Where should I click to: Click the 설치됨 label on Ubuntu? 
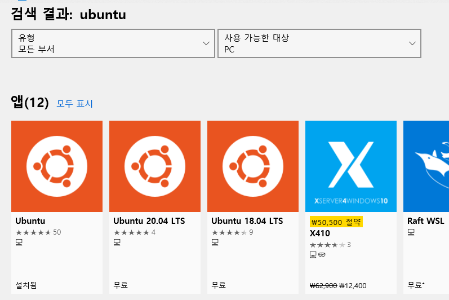point(26,285)
